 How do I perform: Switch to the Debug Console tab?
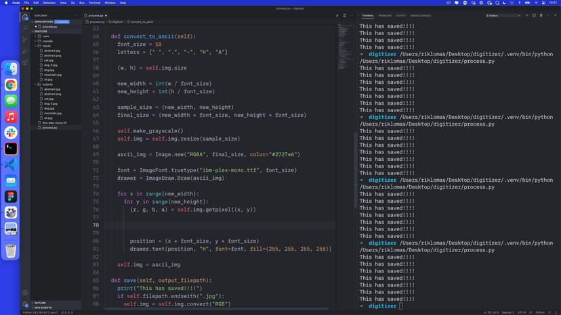pos(420,15)
